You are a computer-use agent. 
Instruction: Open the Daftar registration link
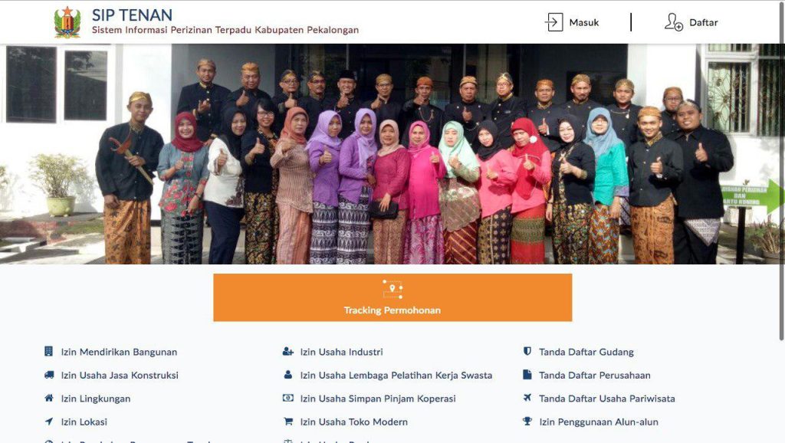pyautogui.click(x=704, y=22)
